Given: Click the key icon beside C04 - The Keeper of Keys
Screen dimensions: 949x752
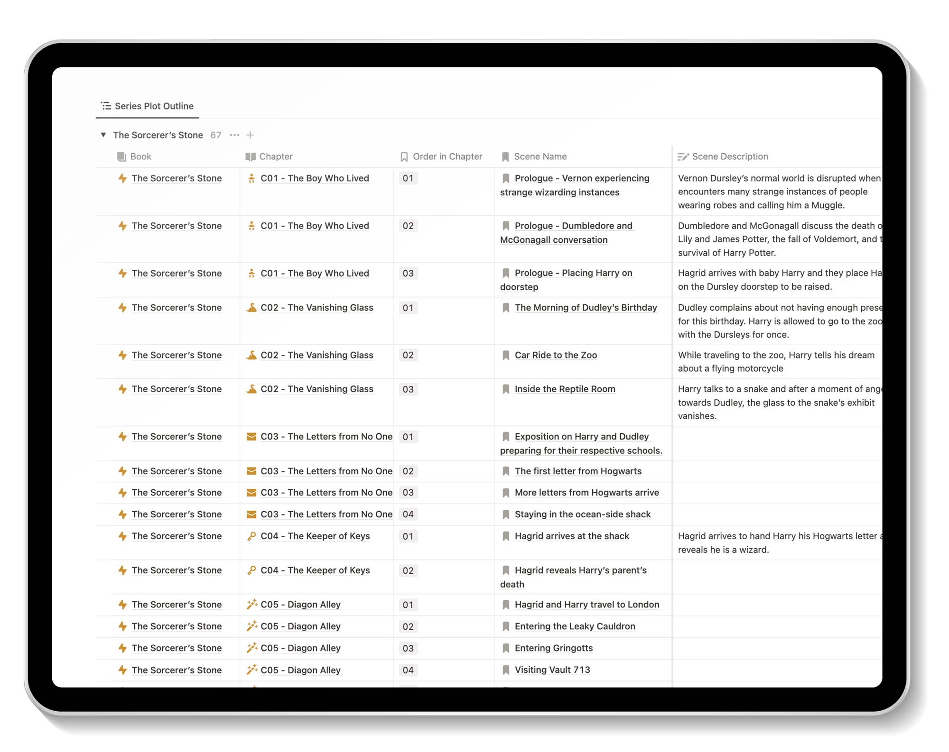Looking at the screenshot, I should click(x=251, y=536).
